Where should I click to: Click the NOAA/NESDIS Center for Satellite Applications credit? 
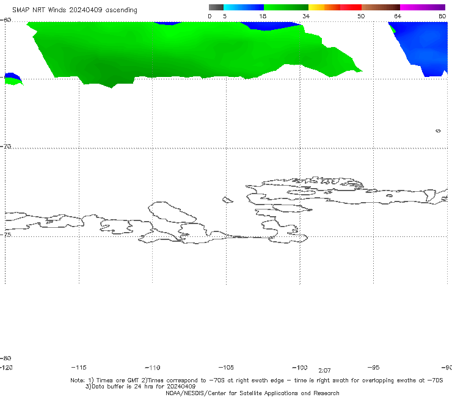pyautogui.click(x=252, y=393)
